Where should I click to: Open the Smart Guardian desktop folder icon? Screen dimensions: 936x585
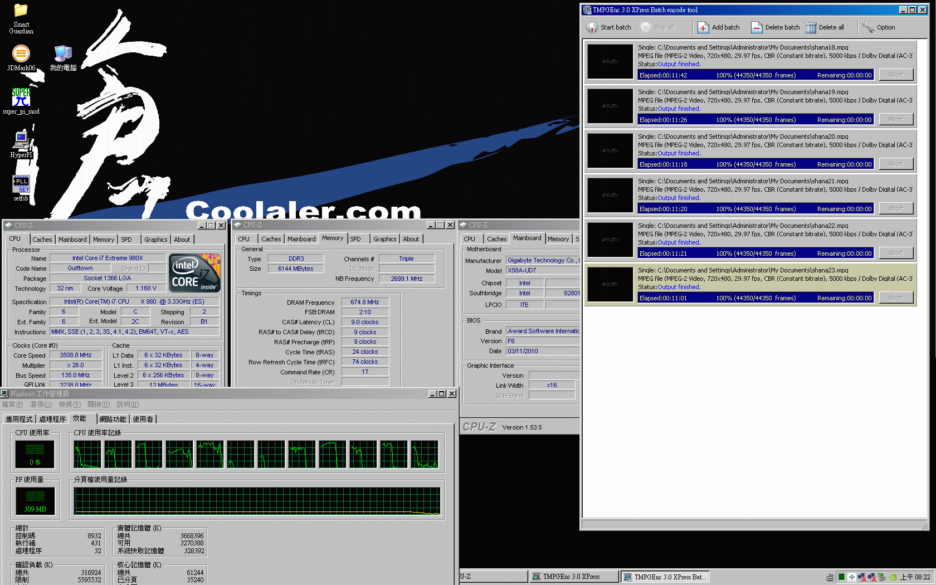(21, 19)
